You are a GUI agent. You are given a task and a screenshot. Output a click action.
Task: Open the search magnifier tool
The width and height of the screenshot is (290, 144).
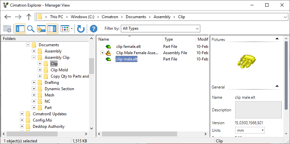tap(31, 29)
